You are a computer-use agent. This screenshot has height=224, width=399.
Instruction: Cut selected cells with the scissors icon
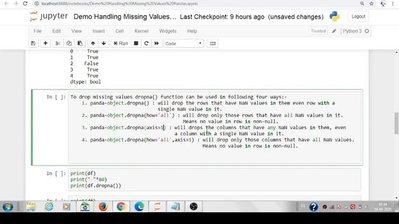click(x=58, y=44)
